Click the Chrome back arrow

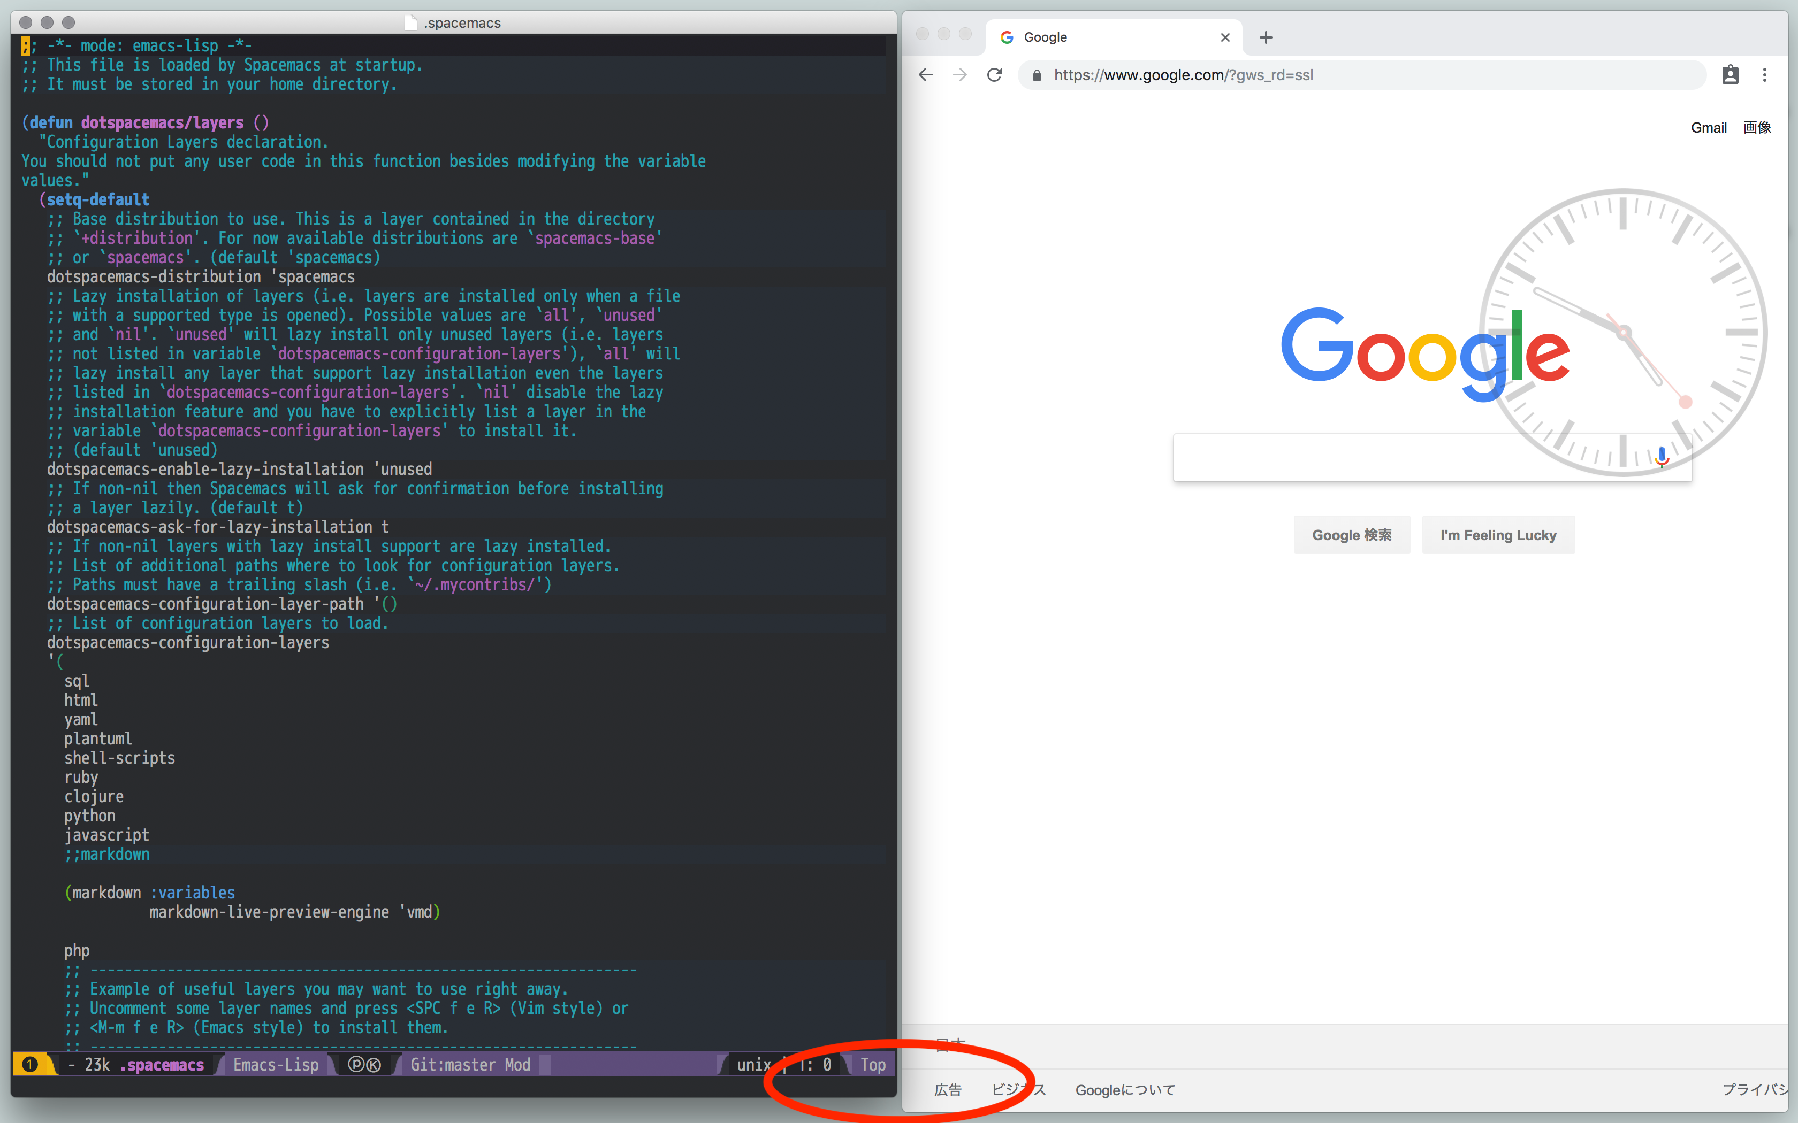click(926, 75)
